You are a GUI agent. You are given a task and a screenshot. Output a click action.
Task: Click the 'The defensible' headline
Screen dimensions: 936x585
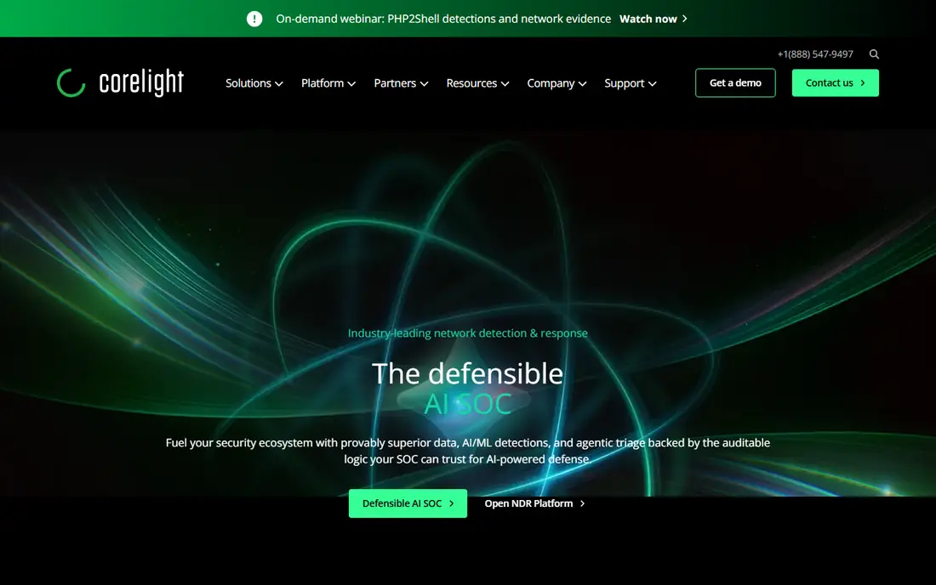(x=467, y=374)
